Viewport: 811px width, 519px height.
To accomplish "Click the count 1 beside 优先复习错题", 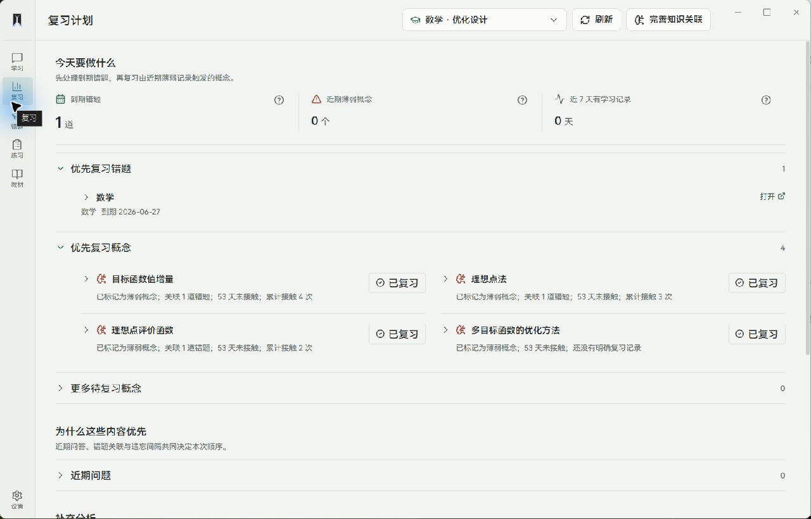I will (783, 169).
